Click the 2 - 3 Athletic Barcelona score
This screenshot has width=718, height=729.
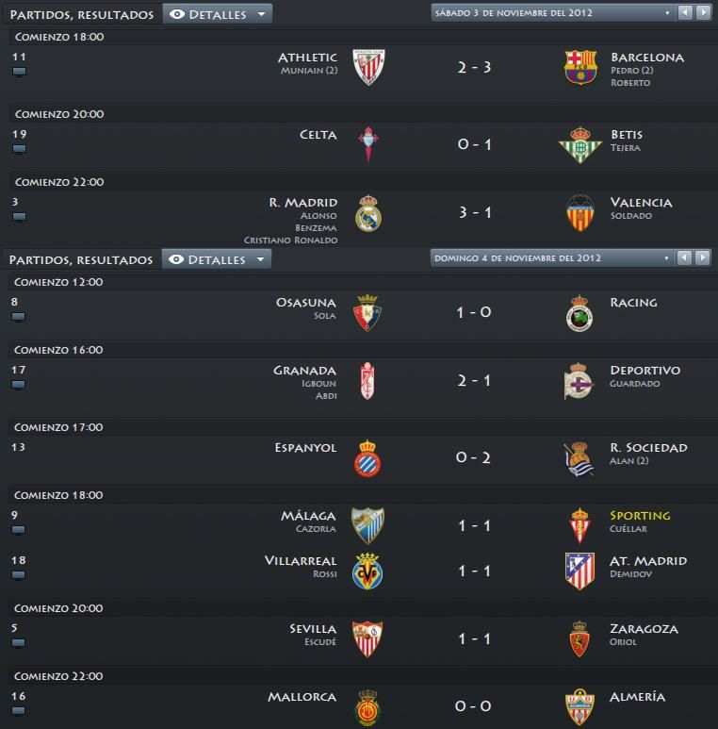click(474, 67)
